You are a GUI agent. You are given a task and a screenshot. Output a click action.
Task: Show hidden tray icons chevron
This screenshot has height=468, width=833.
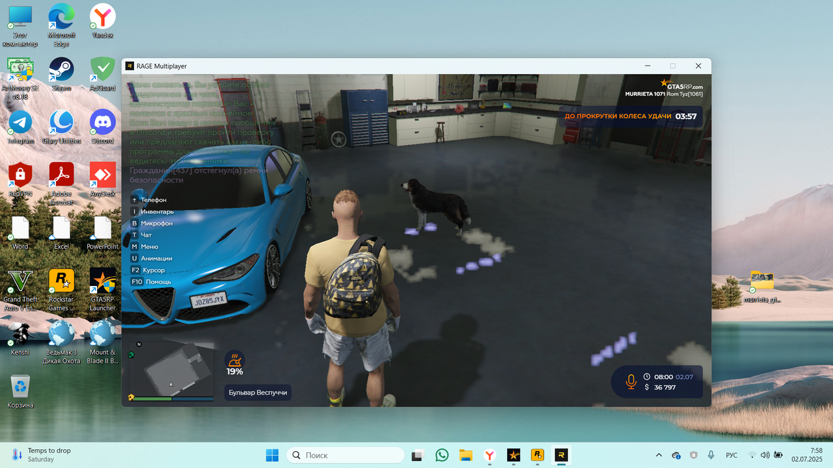tap(659, 455)
